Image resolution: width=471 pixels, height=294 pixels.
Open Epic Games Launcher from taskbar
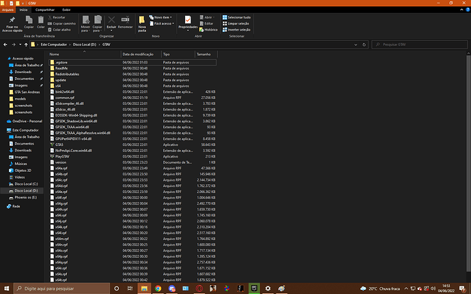pyautogui.click(x=254, y=289)
